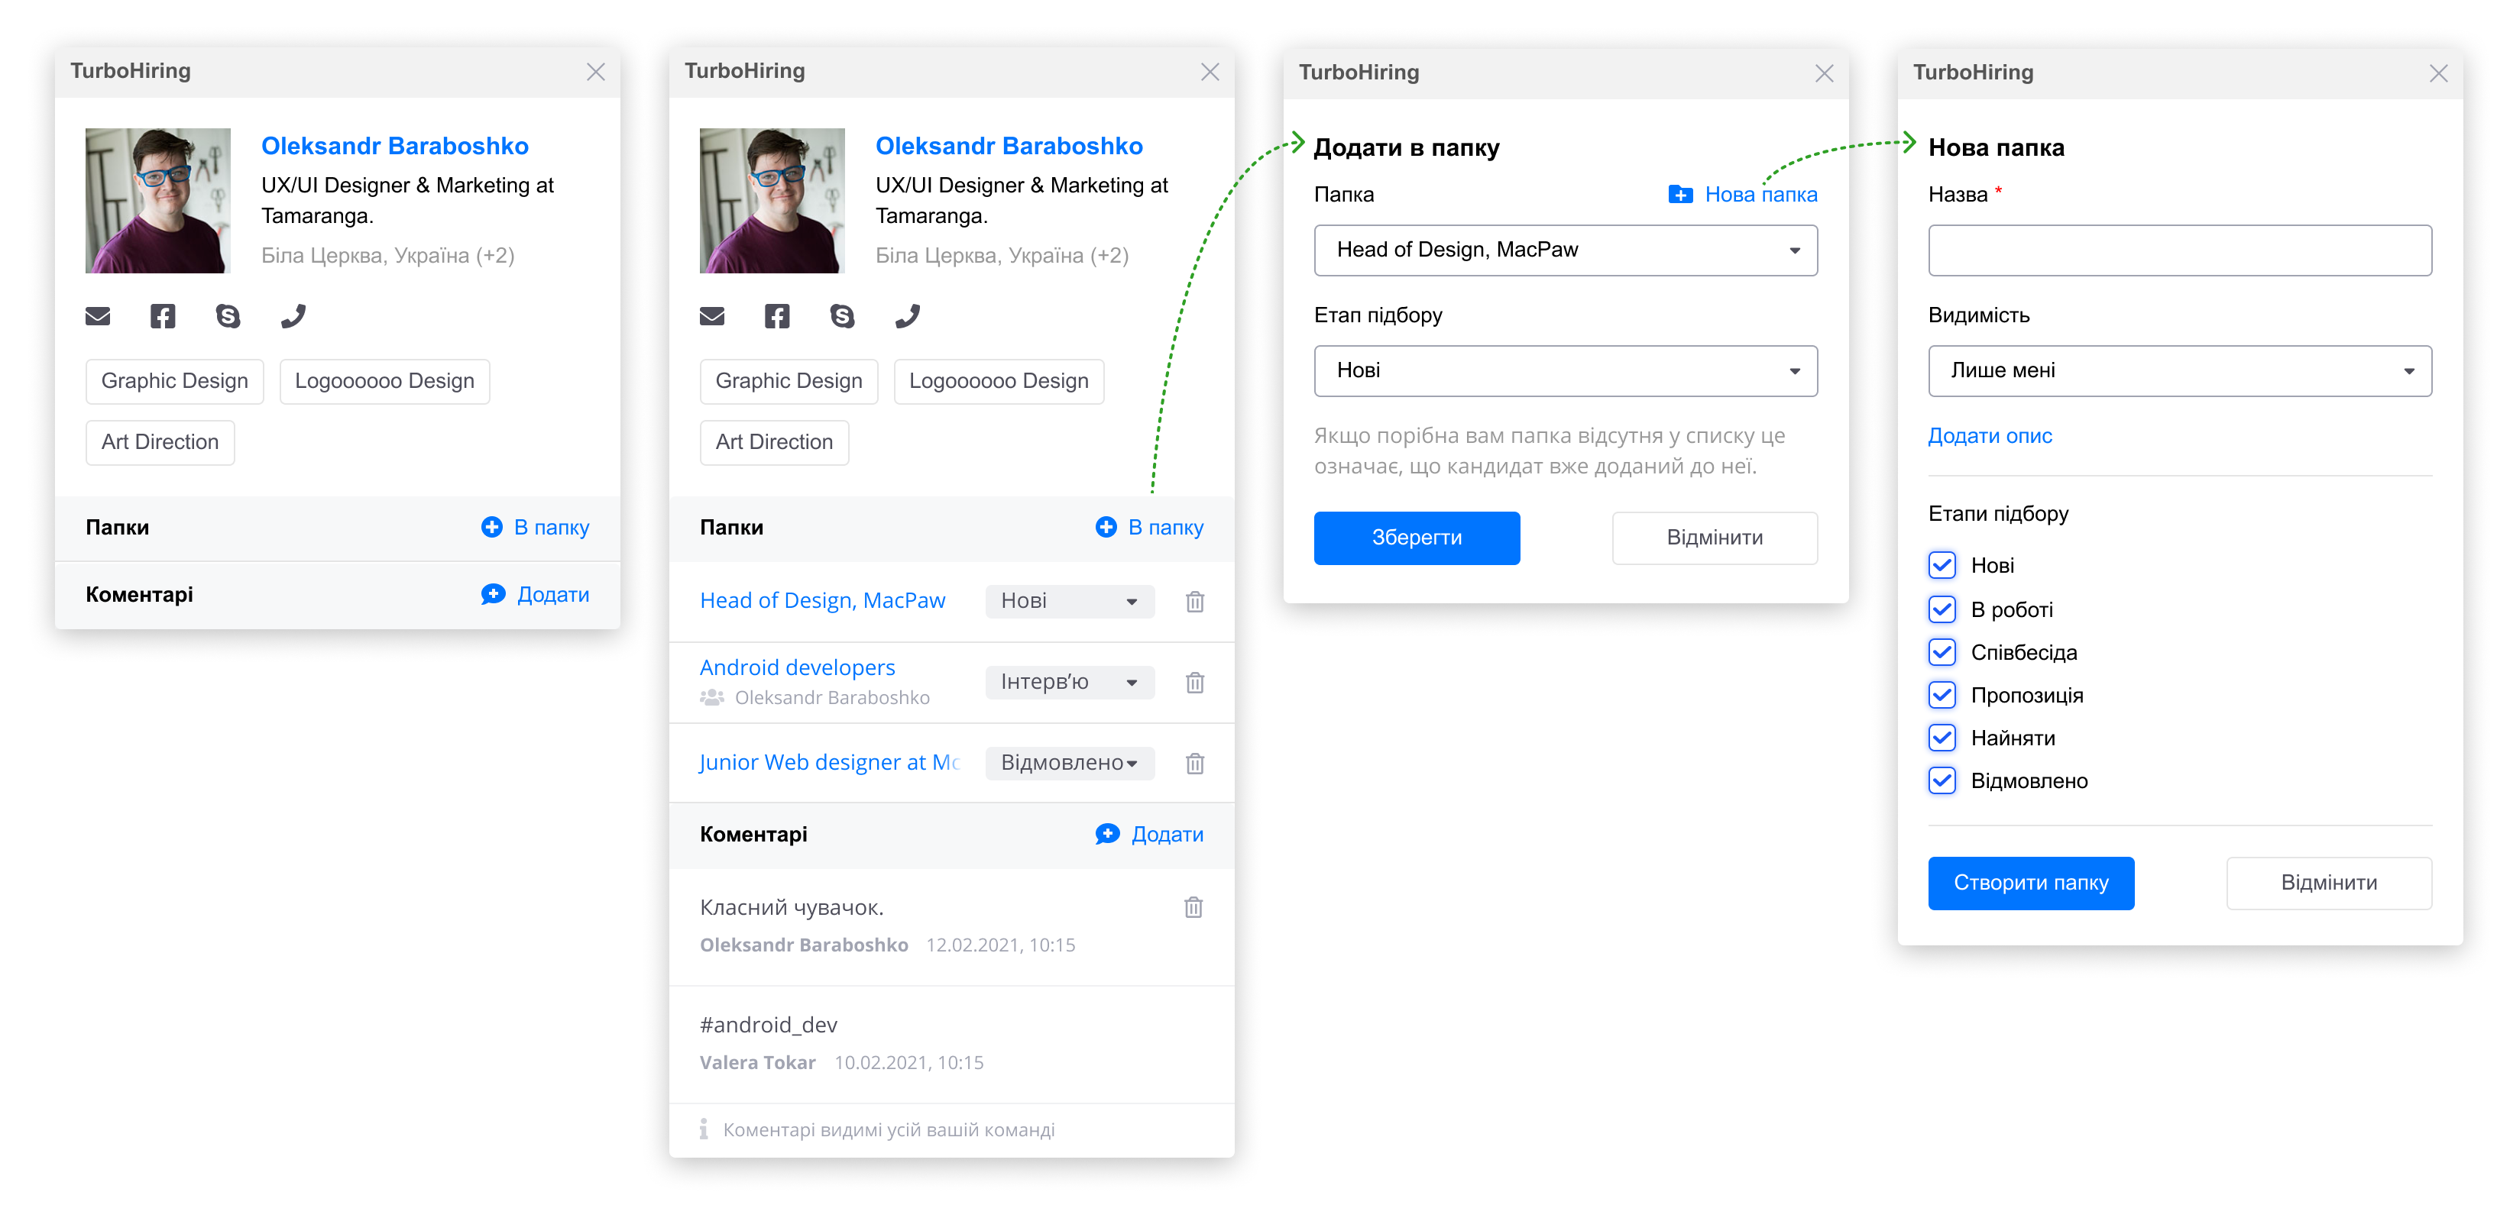This screenshot has width=2497, height=1205.
Task: Open Facebook icon in first TurboHiring panel
Action: (163, 316)
